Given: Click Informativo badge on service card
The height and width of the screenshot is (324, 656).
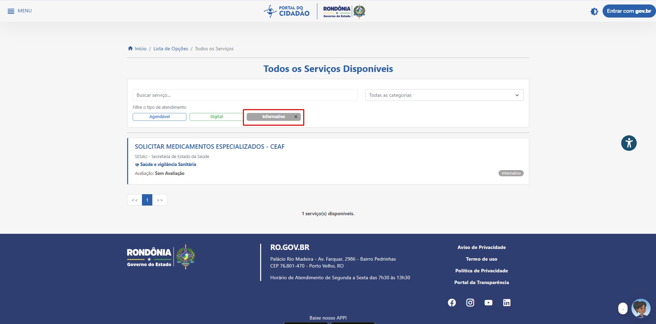Looking at the screenshot, I should click(x=511, y=173).
